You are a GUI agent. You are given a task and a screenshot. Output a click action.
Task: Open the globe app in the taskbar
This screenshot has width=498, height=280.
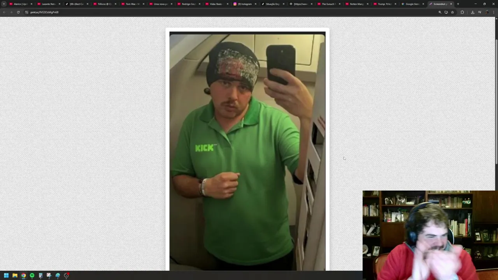(58, 275)
